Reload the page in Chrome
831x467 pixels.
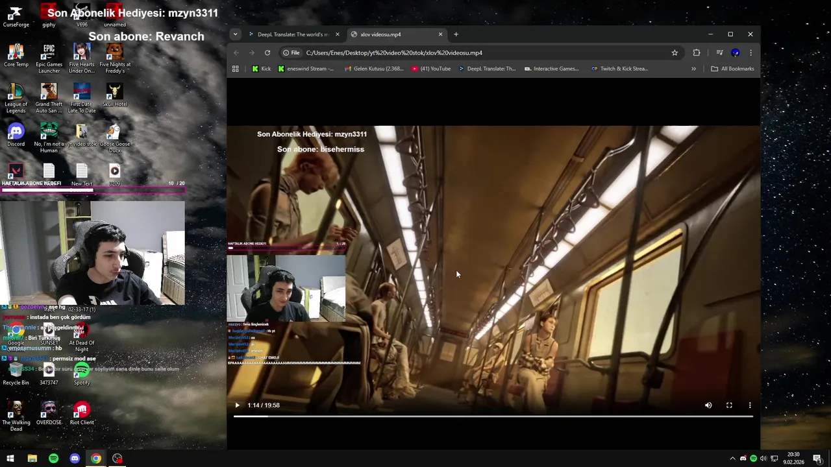[267, 53]
